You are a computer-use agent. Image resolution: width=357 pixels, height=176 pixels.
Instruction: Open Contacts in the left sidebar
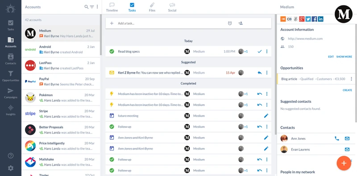tap(10, 59)
